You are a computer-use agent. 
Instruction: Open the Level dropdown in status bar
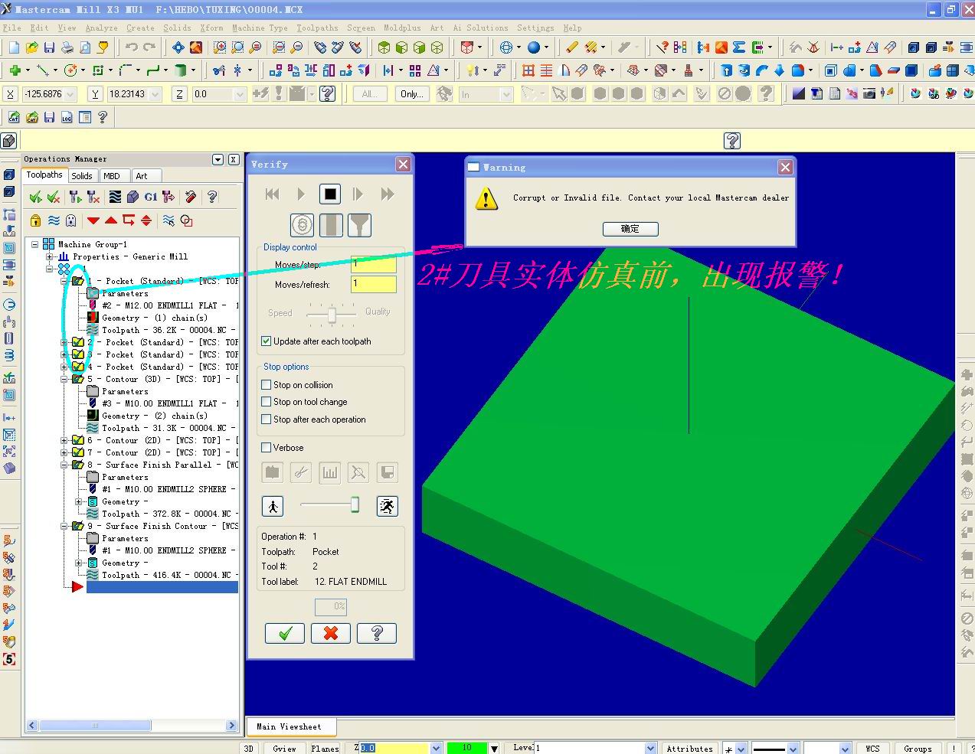[651, 748]
